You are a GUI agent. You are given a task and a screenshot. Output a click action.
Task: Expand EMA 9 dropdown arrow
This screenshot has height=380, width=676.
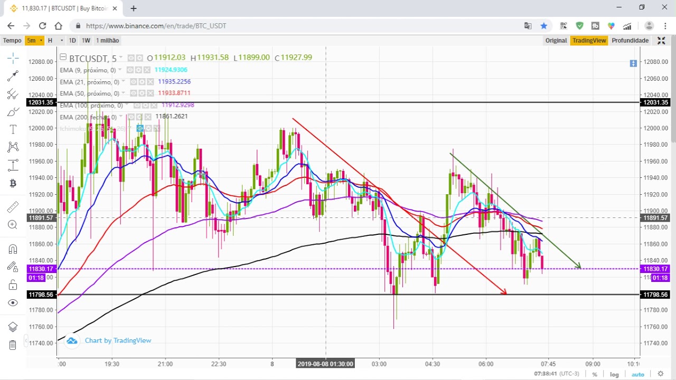[x=120, y=70]
